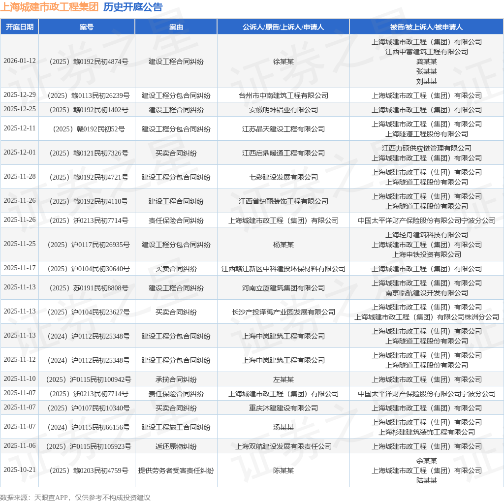504x502 pixels.
Task: Click cause 返还原物纠纷
Action: [x=176, y=446]
